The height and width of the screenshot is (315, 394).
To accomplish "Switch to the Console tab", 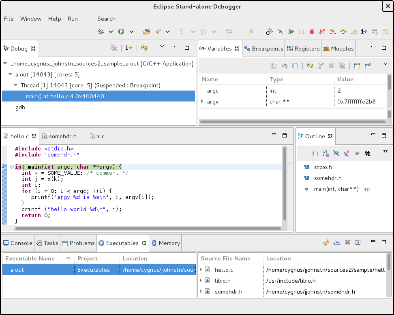I will pyautogui.click(x=18, y=243).
